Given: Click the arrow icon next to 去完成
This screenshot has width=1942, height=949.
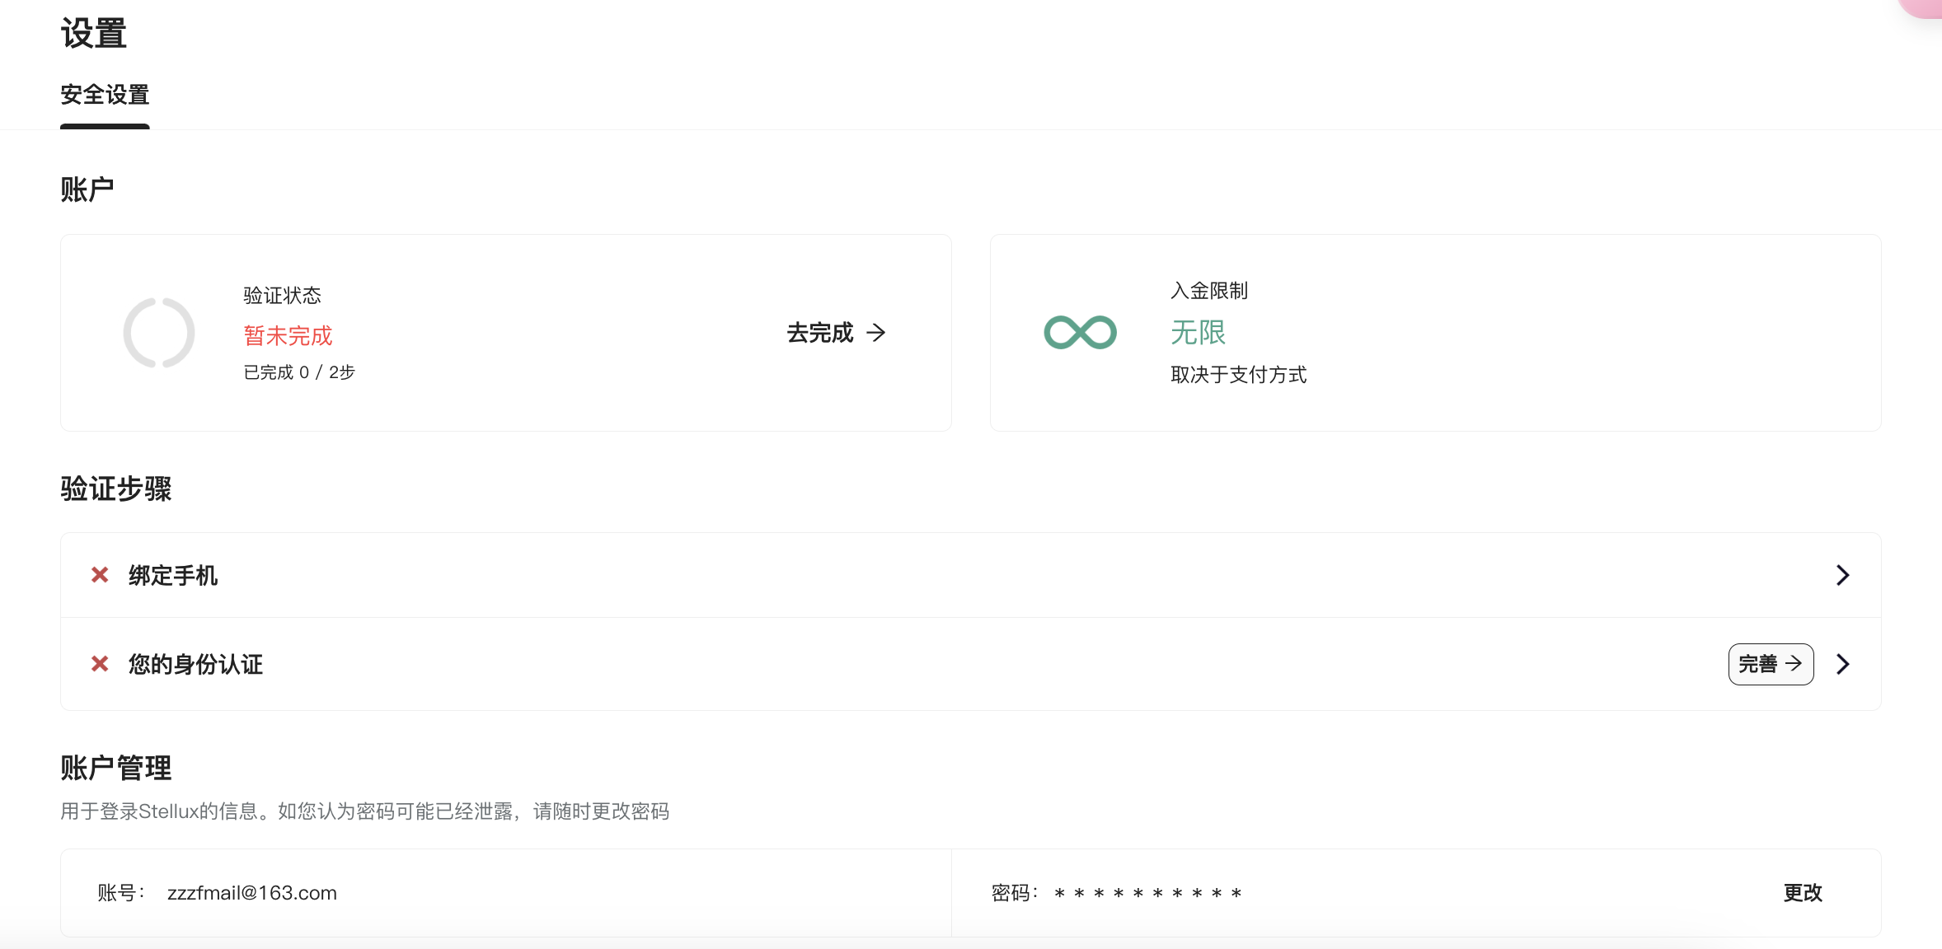Looking at the screenshot, I should coord(876,333).
